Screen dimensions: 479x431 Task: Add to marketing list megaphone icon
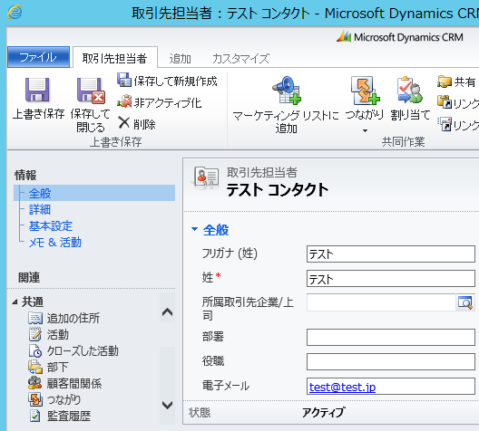tap(287, 91)
